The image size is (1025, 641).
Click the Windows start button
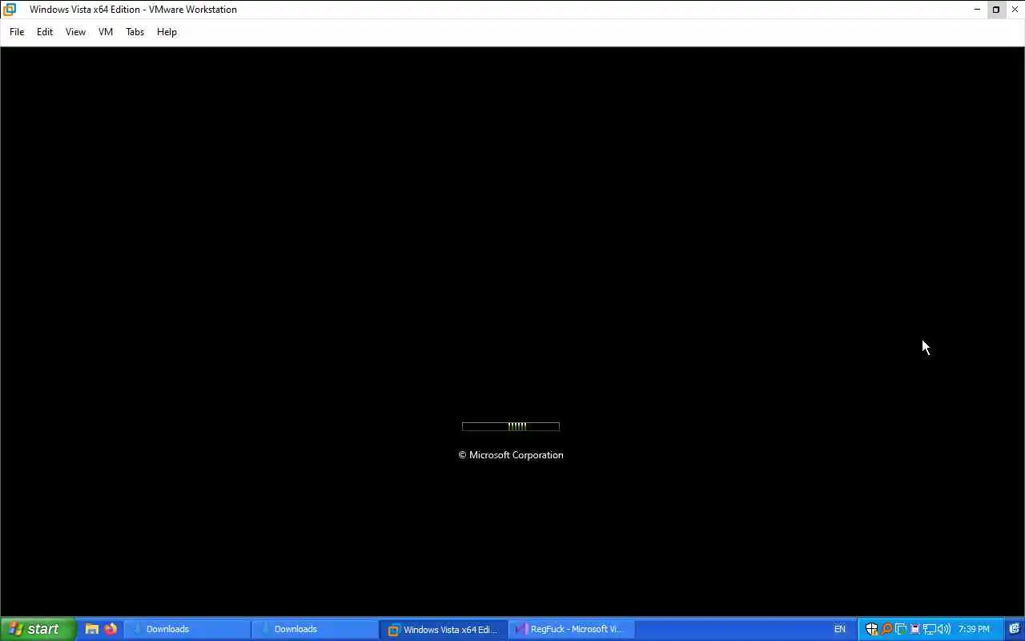[38, 629]
